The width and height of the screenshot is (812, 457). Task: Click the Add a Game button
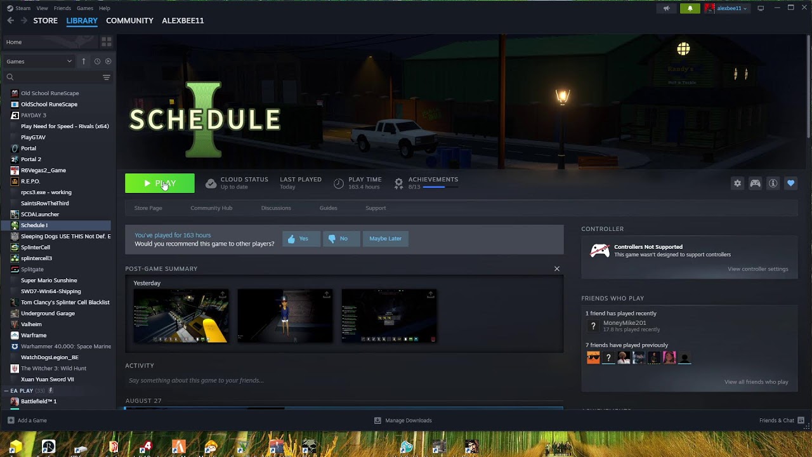click(27, 420)
